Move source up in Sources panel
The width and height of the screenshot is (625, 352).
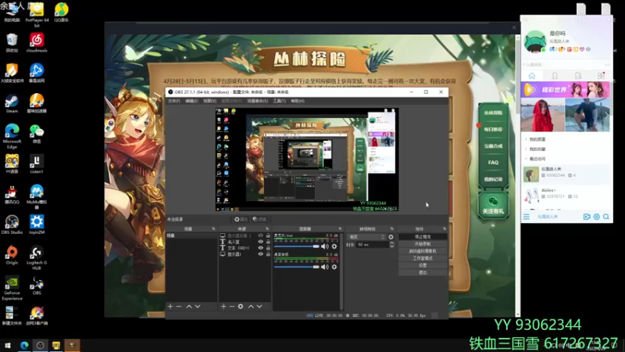pyautogui.click(x=251, y=307)
